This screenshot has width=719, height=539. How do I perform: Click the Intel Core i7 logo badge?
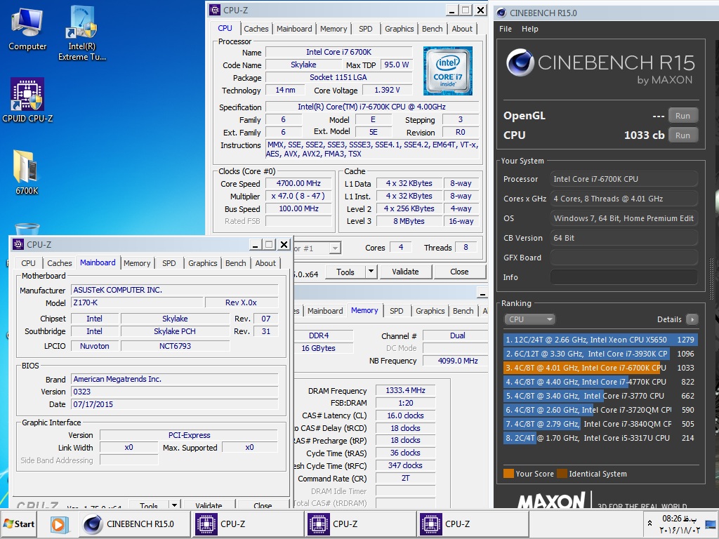(447, 70)
